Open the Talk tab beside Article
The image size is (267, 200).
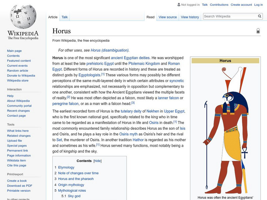pyautogui.click(x=64, y=17)
